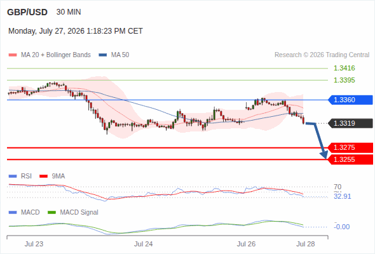Click the GBP/USD symbol title
Viewport: 375px width, 254px height.
pyautogui.click(x=27, y=12)
